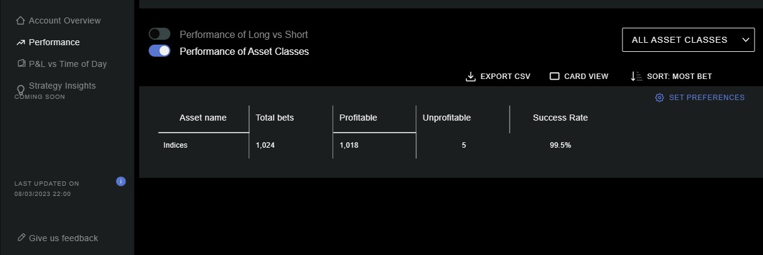Click the blue info icon near Last Updated
Image resolution: width=763 pixels, height=255 pixels.
pos(121,181)
